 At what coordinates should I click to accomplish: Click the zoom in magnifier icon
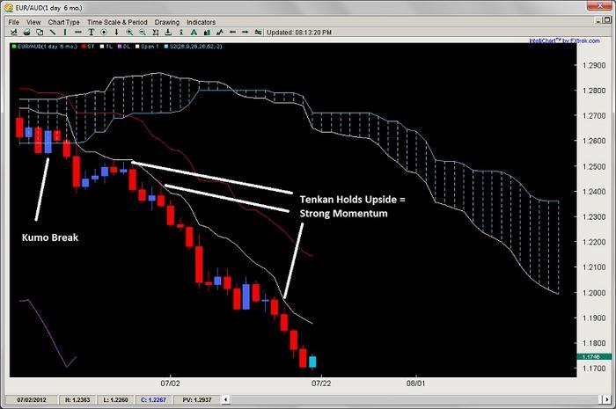pyautogui.click(x=129, y=32)
